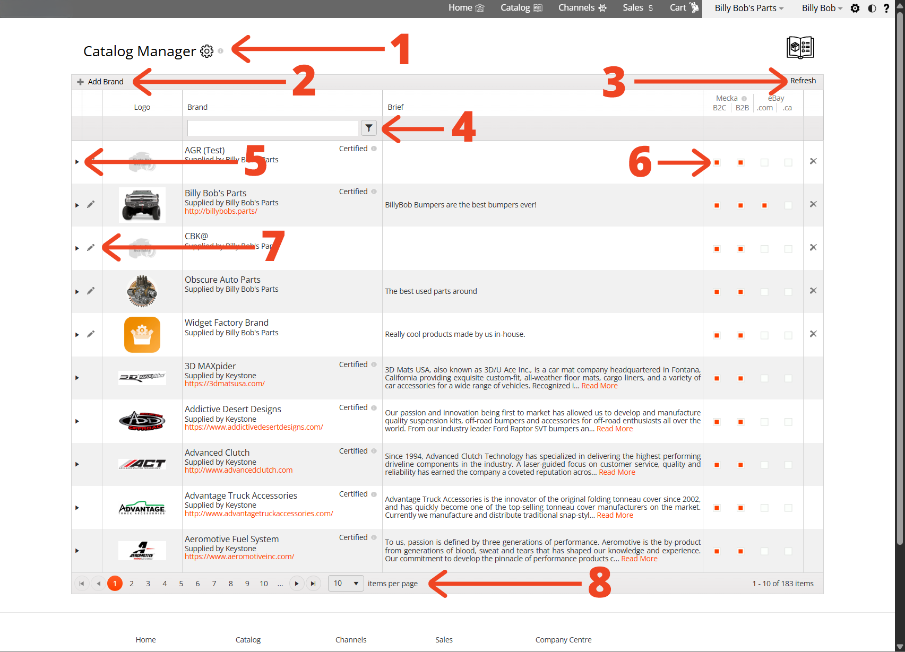Expand the CBK@ row details

pos(77,248)
